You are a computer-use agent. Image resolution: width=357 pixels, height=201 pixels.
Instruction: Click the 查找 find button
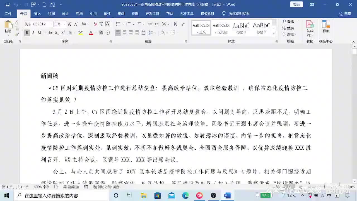tap(289, 22)
